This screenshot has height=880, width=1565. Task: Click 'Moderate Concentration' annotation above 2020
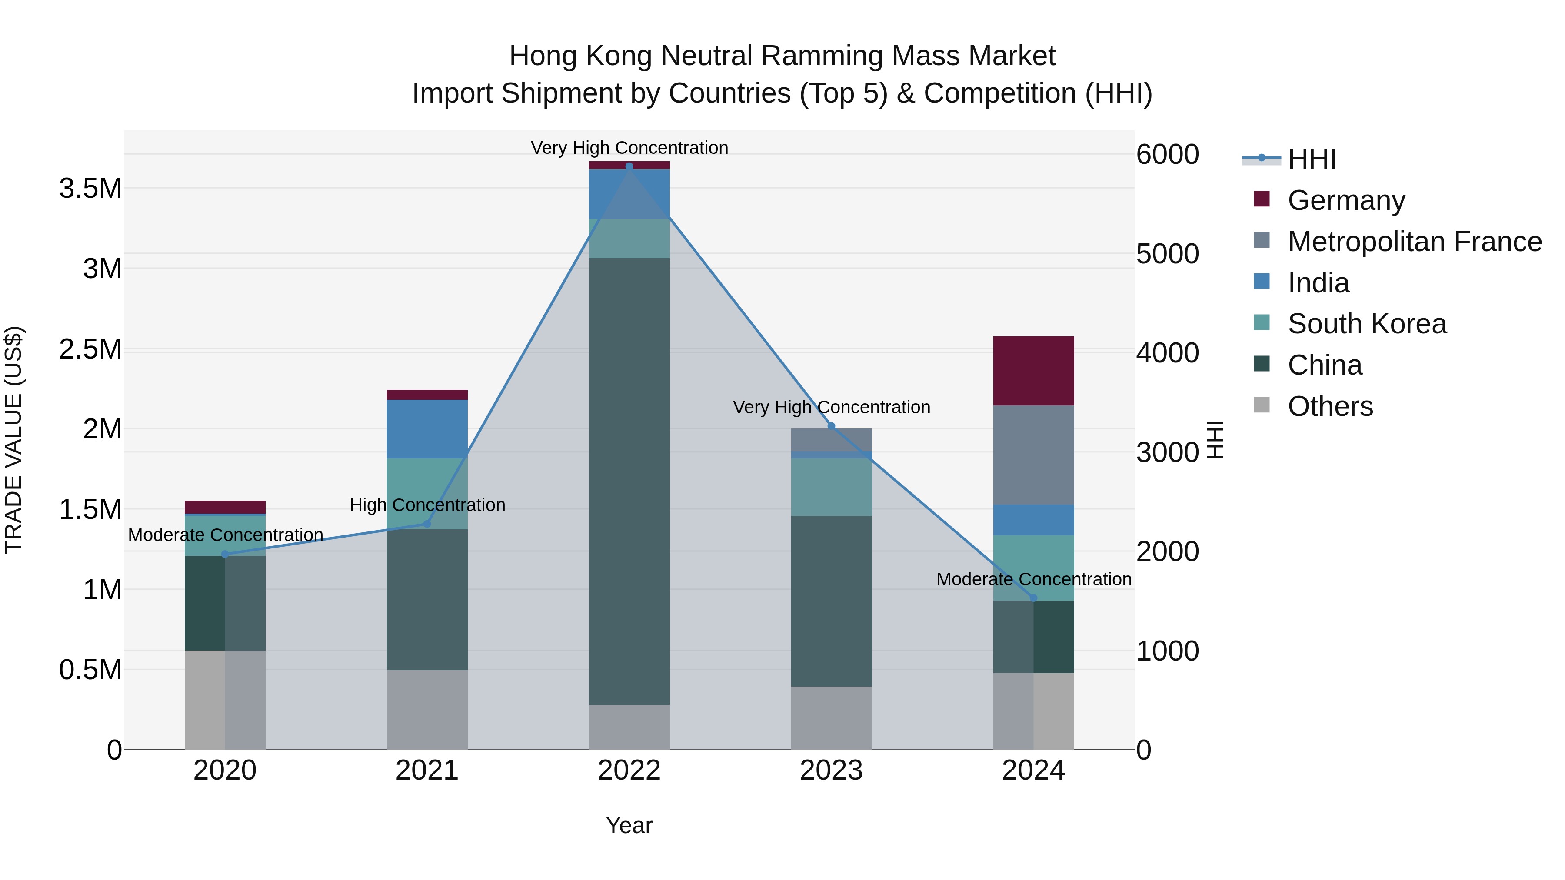click(x=225, y=535)
